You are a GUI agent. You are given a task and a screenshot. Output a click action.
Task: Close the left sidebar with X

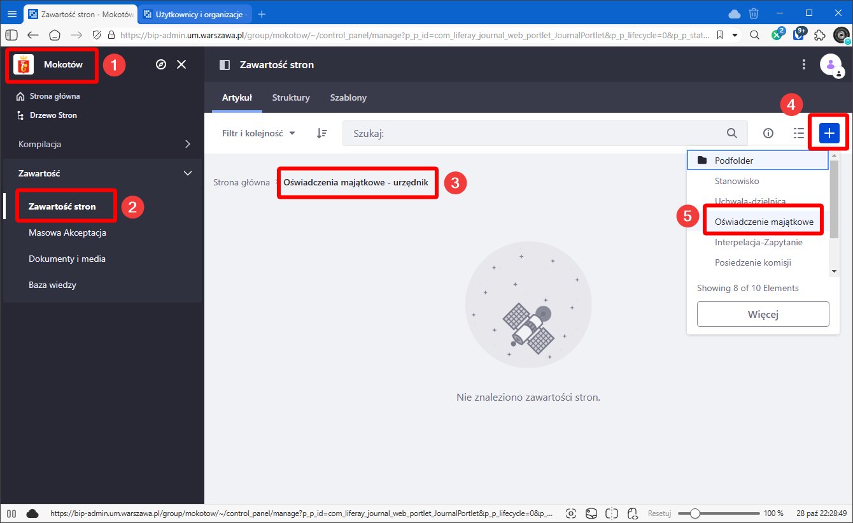point(181,64)
